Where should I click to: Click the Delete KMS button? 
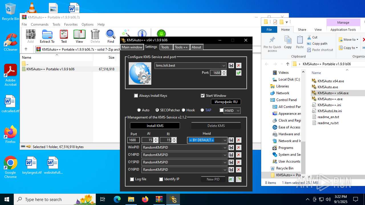click(216, 126)
